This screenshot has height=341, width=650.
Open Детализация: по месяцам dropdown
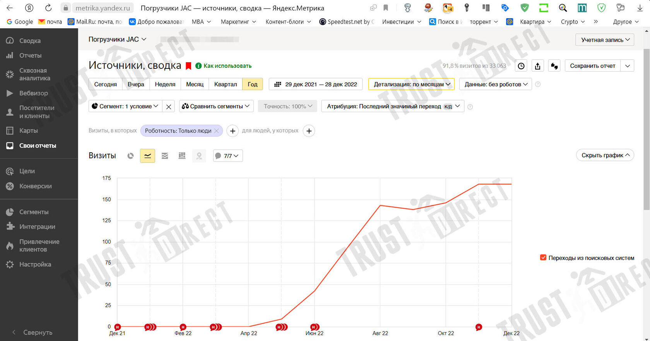click(x=411, y=84)
